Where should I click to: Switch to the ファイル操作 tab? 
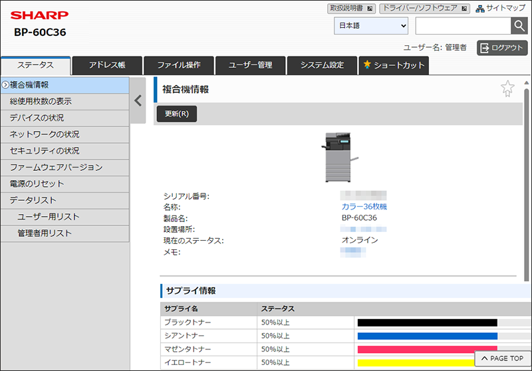point(179,65)
